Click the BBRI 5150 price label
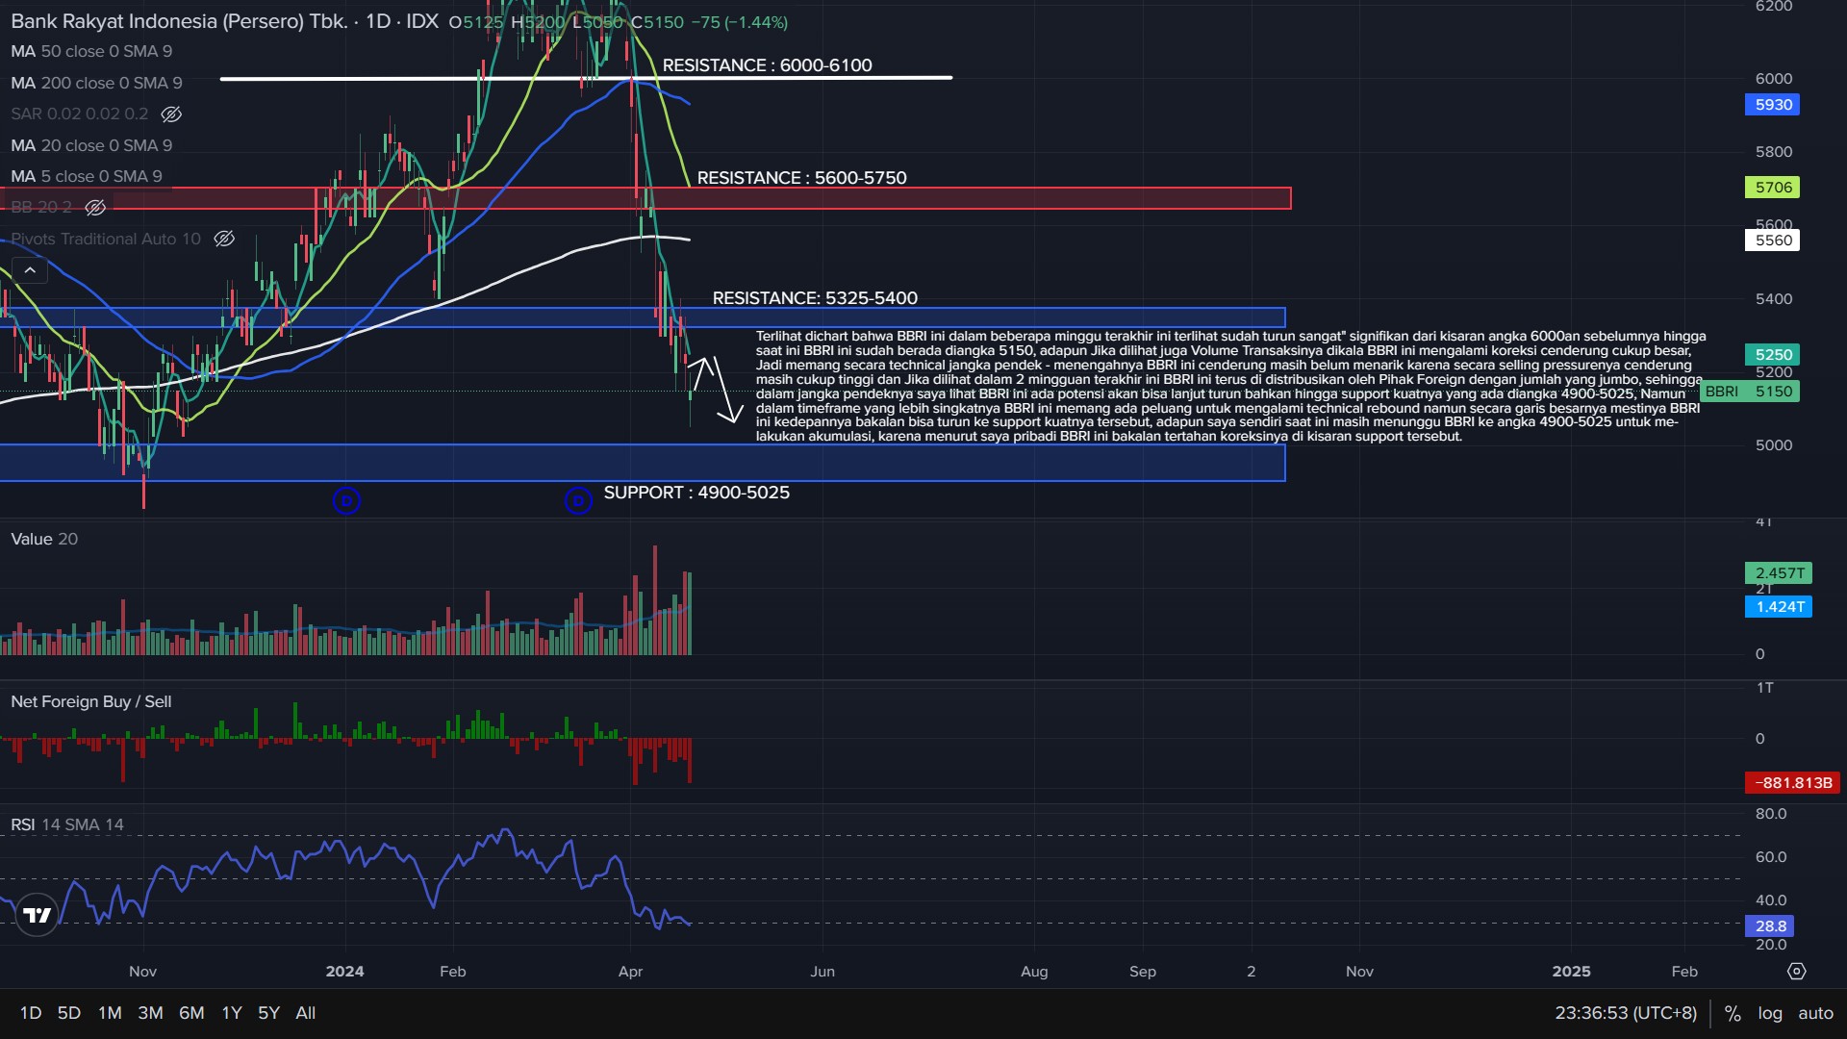Screen dimensions: 1847x1039 click(1749, 392)
